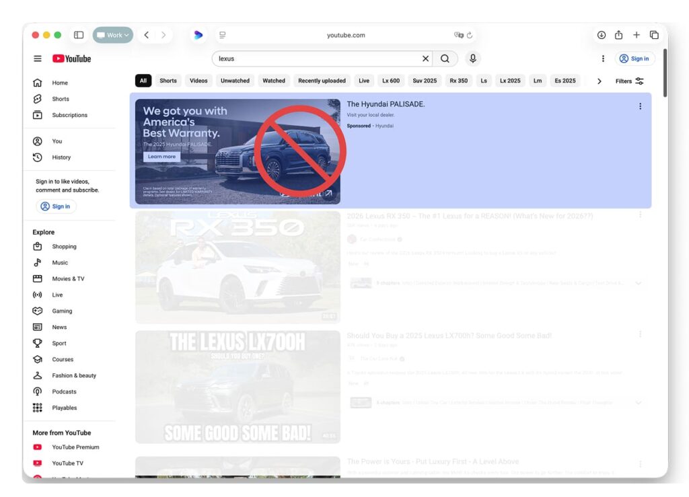Open the three-dot menu next to Sign in

pos(603,59)
